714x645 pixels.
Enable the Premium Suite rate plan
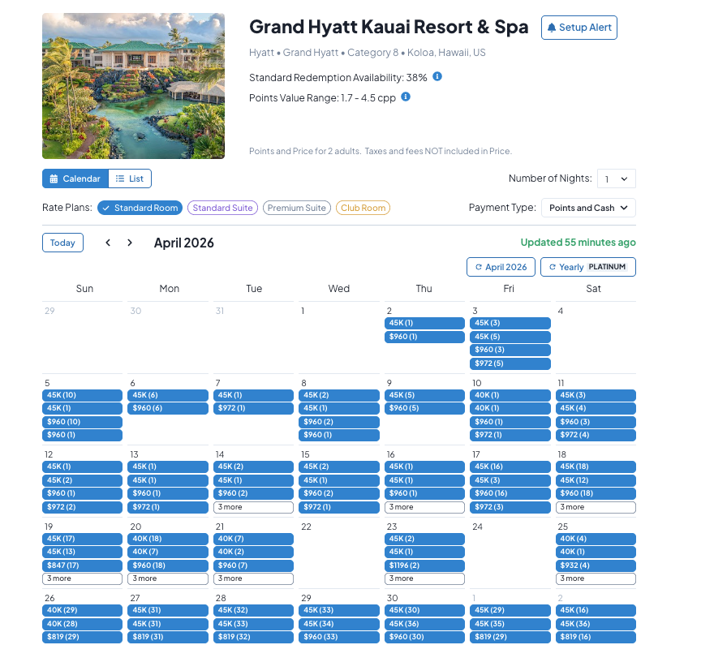(297, 208)
